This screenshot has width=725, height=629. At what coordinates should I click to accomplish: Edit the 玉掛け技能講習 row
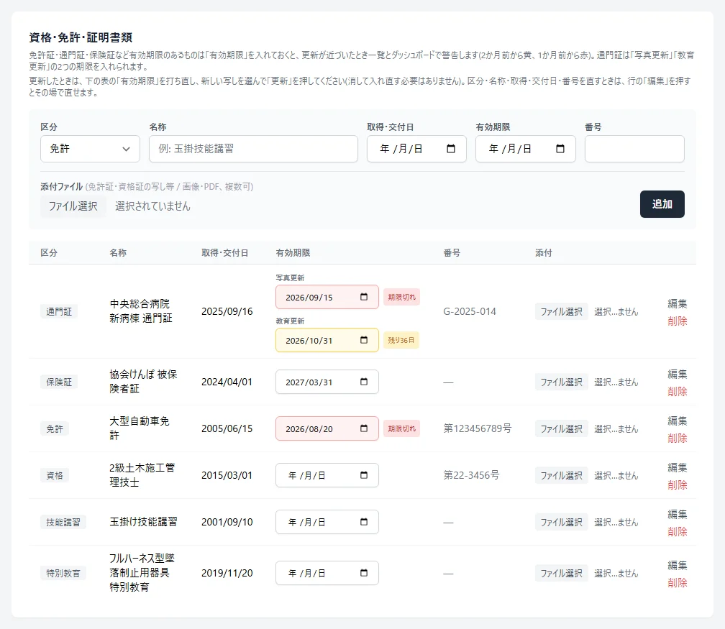pyautogui.click(x=678, y=514)
